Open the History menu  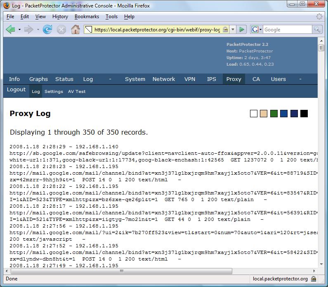click(x=60, y=17)
